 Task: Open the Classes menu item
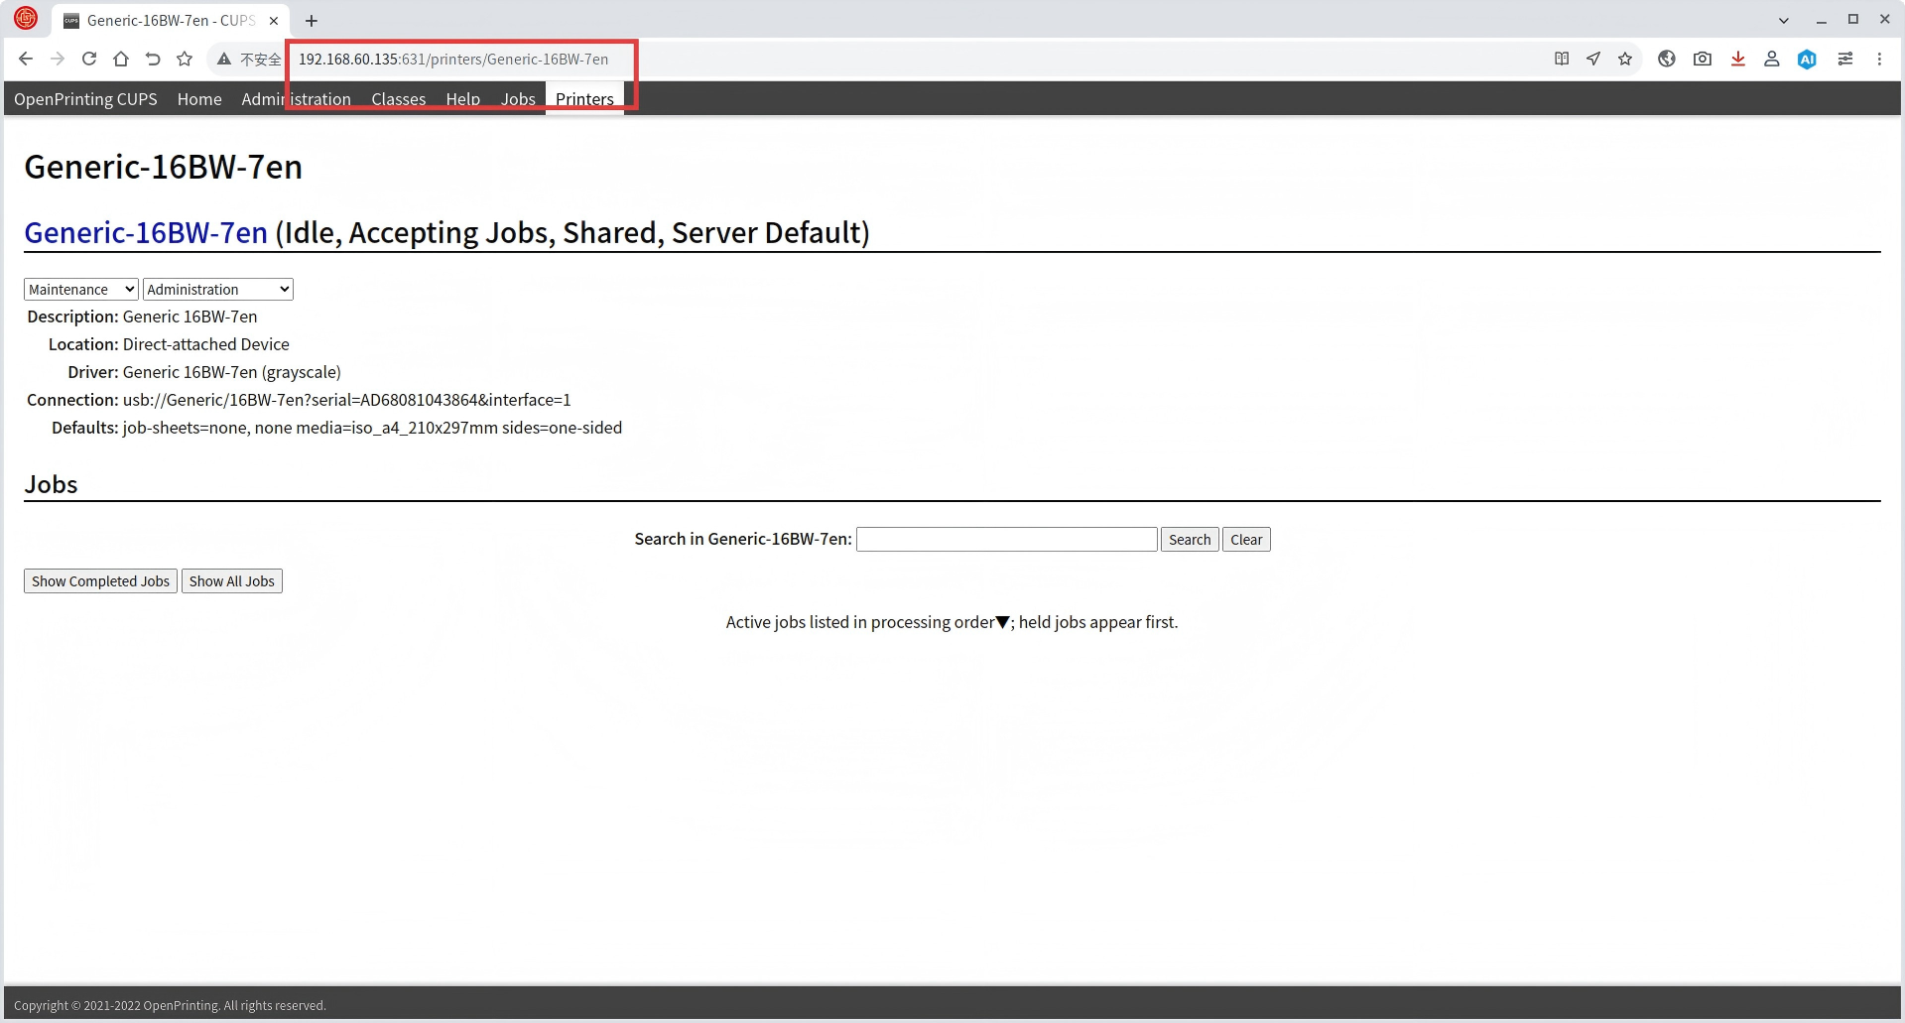[x=399, y=99]
